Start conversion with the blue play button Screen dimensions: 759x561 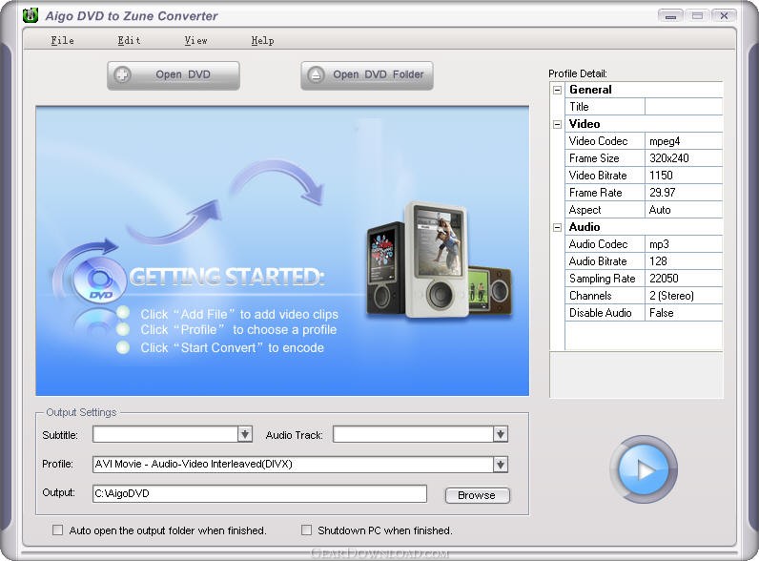(645, 469)
